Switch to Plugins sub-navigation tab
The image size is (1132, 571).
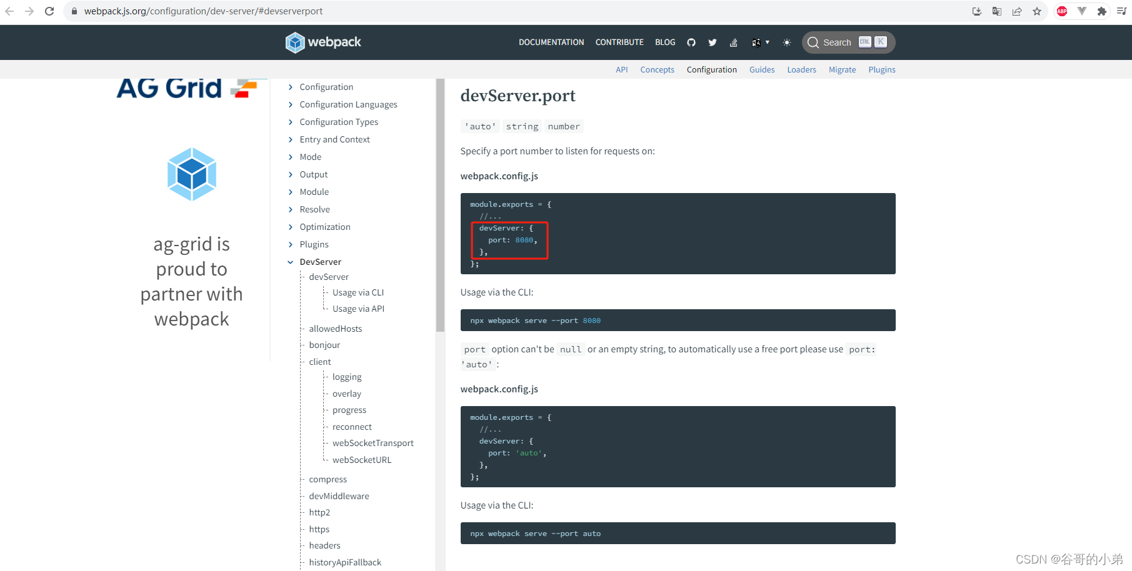click(x=881, y=69)
